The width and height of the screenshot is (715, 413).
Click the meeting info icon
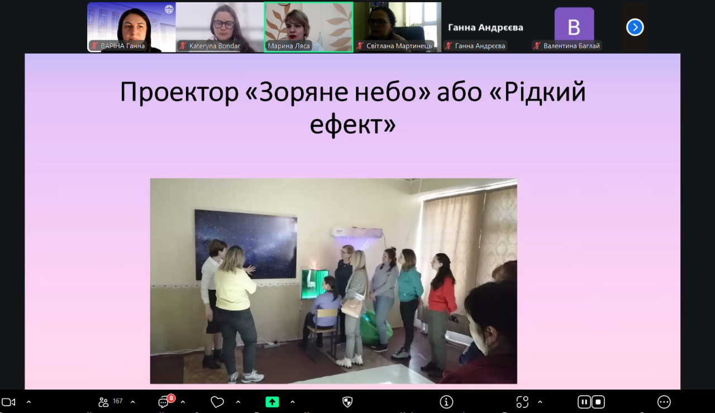tap(446, 402)
